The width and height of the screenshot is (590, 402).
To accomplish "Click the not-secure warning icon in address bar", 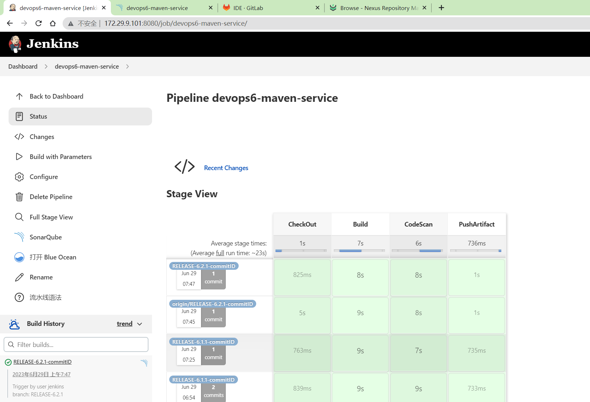I will point(71,24).
